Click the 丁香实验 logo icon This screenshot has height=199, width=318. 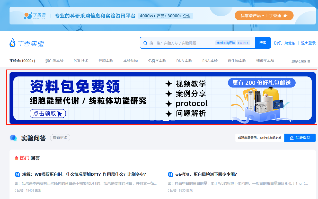12,43
